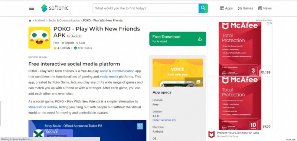
Task: Open Older versions (2) link
Action: tap(164, 120)
